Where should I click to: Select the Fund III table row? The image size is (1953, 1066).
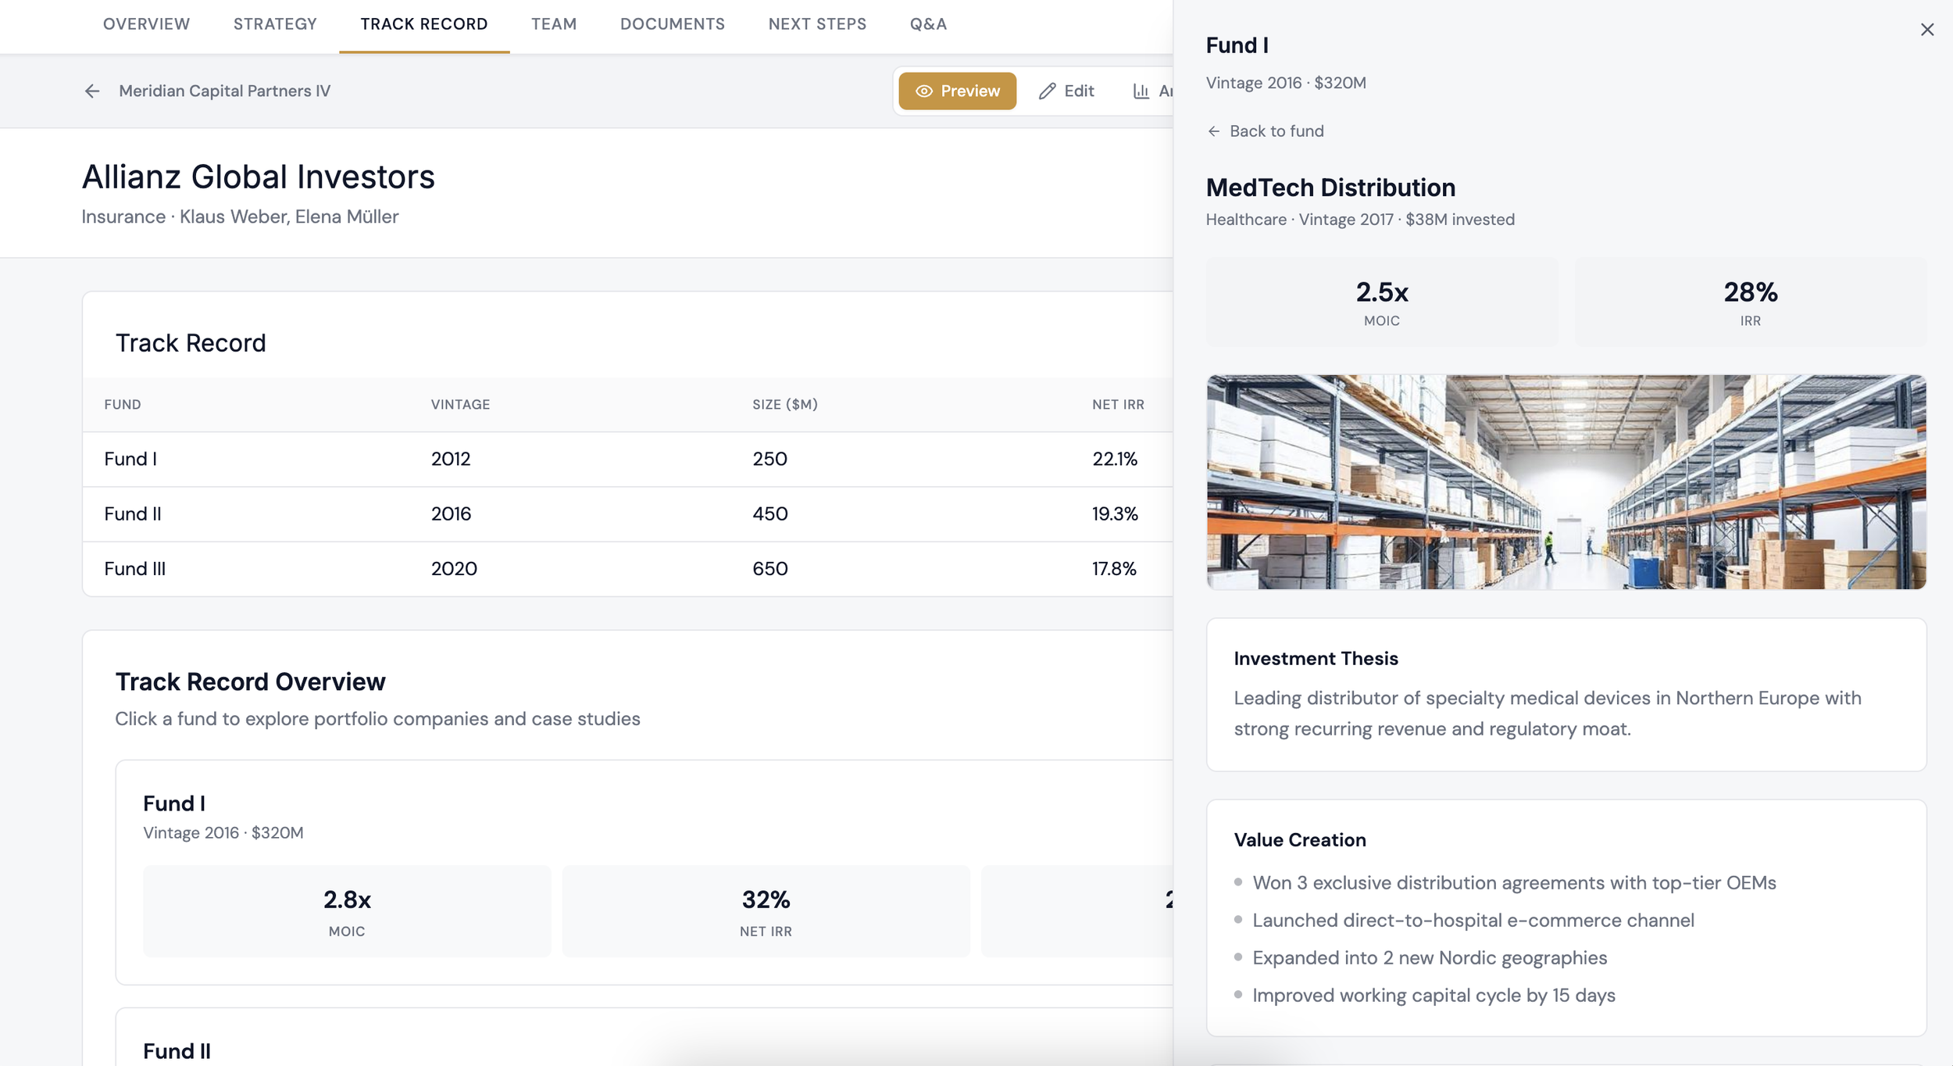click(628, 569)
